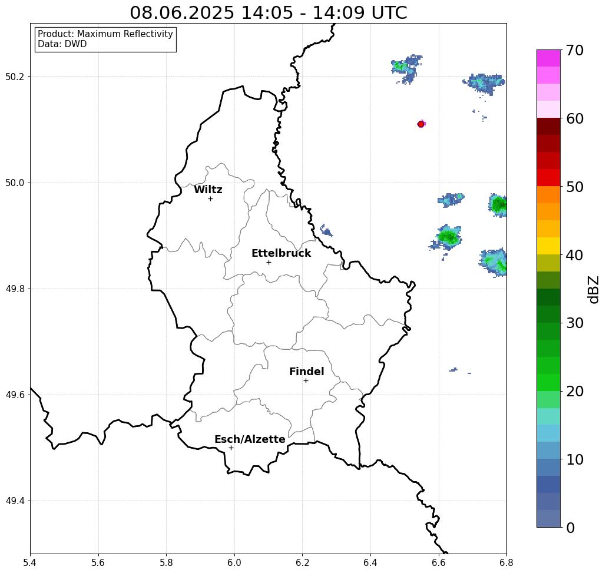Screen dimensions: 606x573
Task: Click the cross marker below Ettelbruck
Action: [x=269, y=262]
